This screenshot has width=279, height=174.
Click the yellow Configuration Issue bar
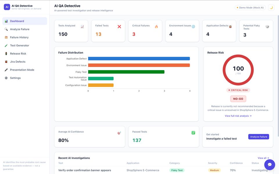[x=101, y=85]
